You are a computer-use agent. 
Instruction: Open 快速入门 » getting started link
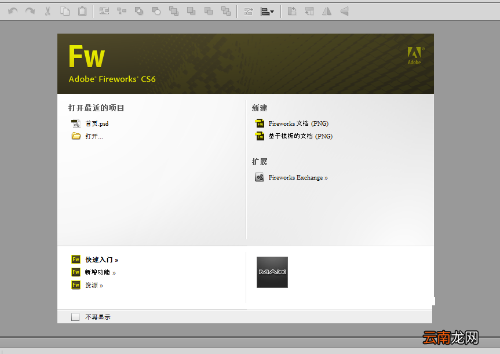tap(102, 260)
